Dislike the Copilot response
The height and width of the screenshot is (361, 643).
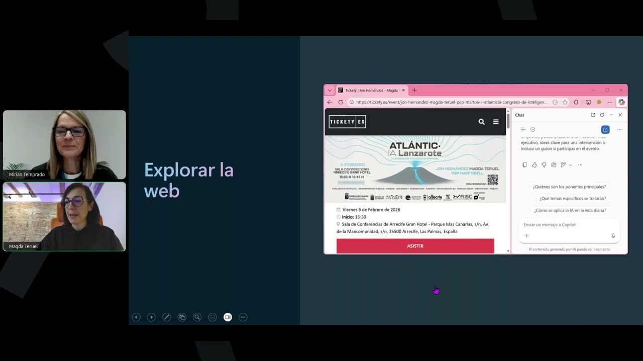click(544, 165)
